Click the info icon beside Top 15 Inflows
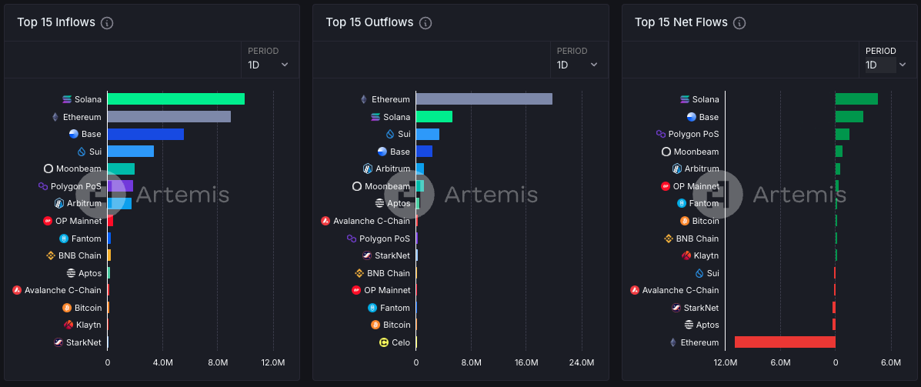The image size is (921, 387). pos(108,23)
